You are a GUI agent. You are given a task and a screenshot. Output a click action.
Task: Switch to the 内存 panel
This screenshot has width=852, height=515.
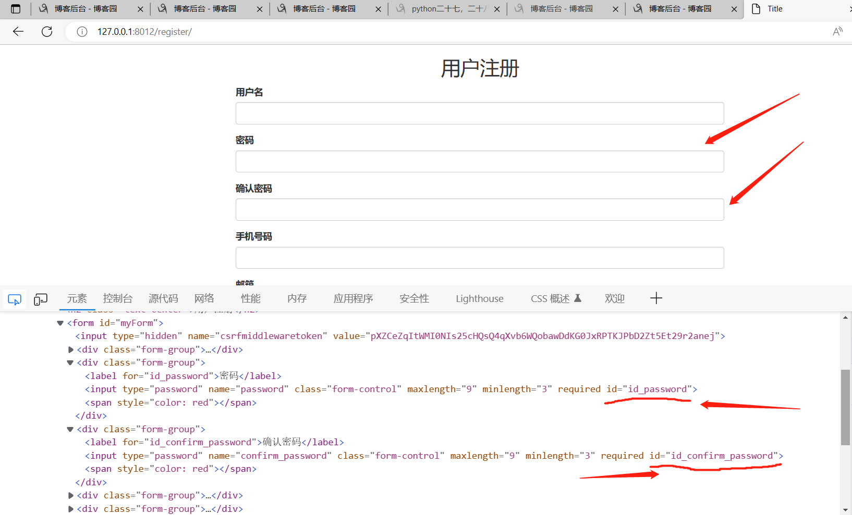(x=297, y=298)
